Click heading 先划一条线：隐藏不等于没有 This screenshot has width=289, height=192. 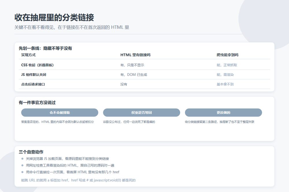(x=45, y=48)
